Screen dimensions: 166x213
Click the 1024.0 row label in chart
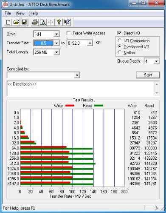(x=13, y=169)
